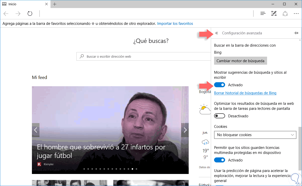Click the Cookies section label
The height and width of the screenshot is (186, 302).
pyautogui.click(x=221, y=127)
